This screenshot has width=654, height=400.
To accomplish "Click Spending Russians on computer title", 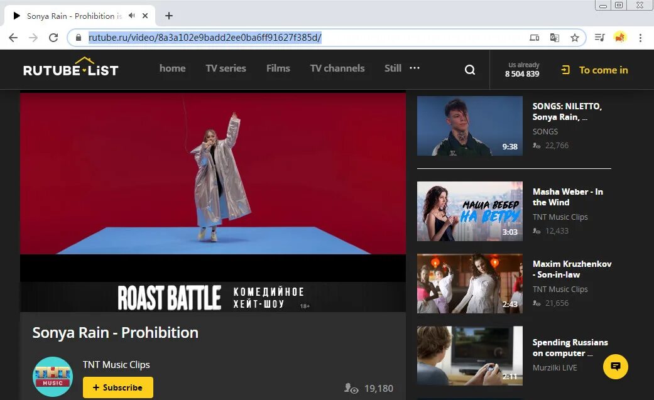I will [x=570, y=348].
